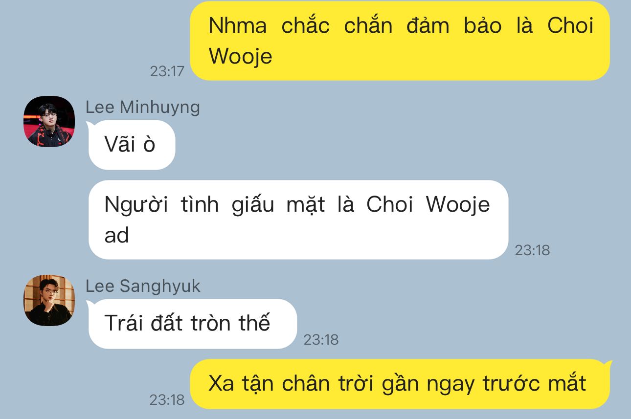Select the Trái đất tròn thế bubble
Viewport: 631px width, 419px height.
(192, 324)
